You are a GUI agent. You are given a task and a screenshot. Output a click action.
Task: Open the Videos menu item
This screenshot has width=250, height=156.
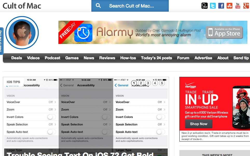33,58
